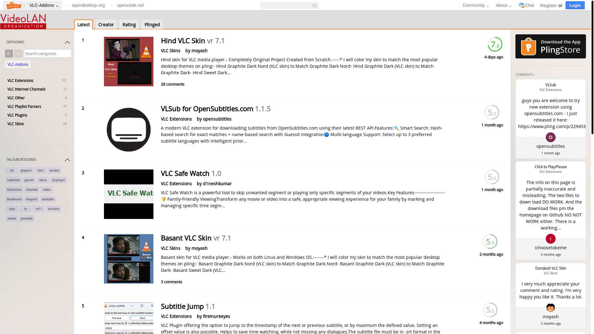Click the 5.5 rating circle for Basant
The image size is (594, 334).
(490, 242)
